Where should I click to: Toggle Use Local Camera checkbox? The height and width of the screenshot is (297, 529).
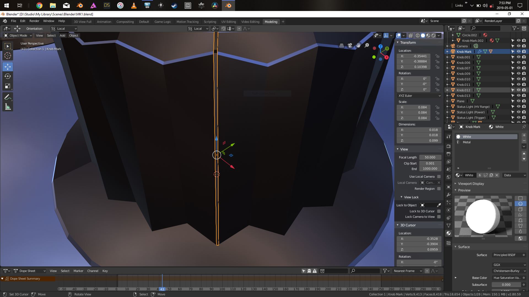point(439,177)
